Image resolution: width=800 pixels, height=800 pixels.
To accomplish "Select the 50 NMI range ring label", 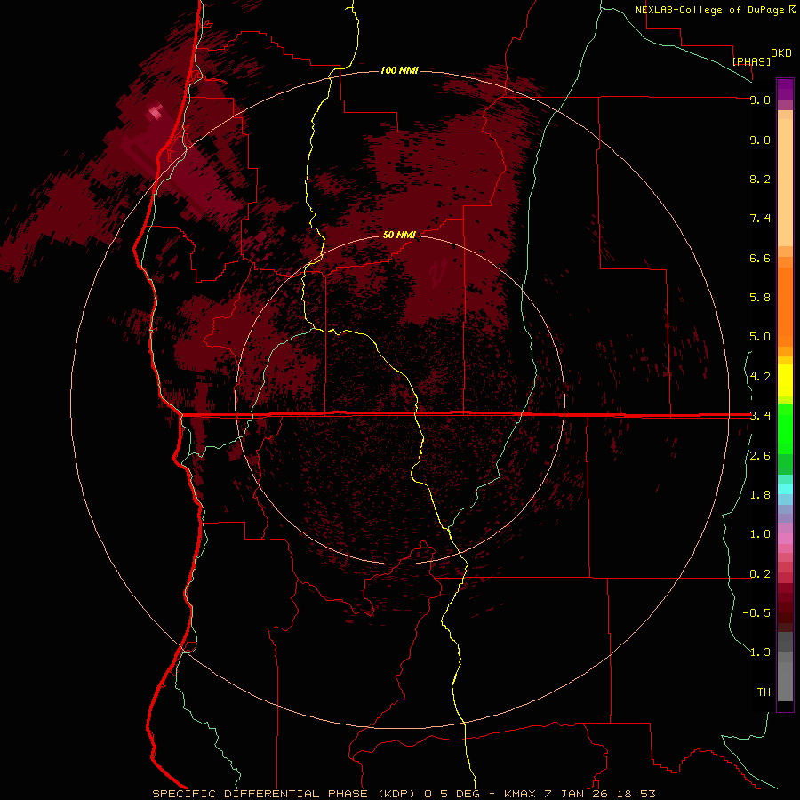I will (x=399, y=235).
